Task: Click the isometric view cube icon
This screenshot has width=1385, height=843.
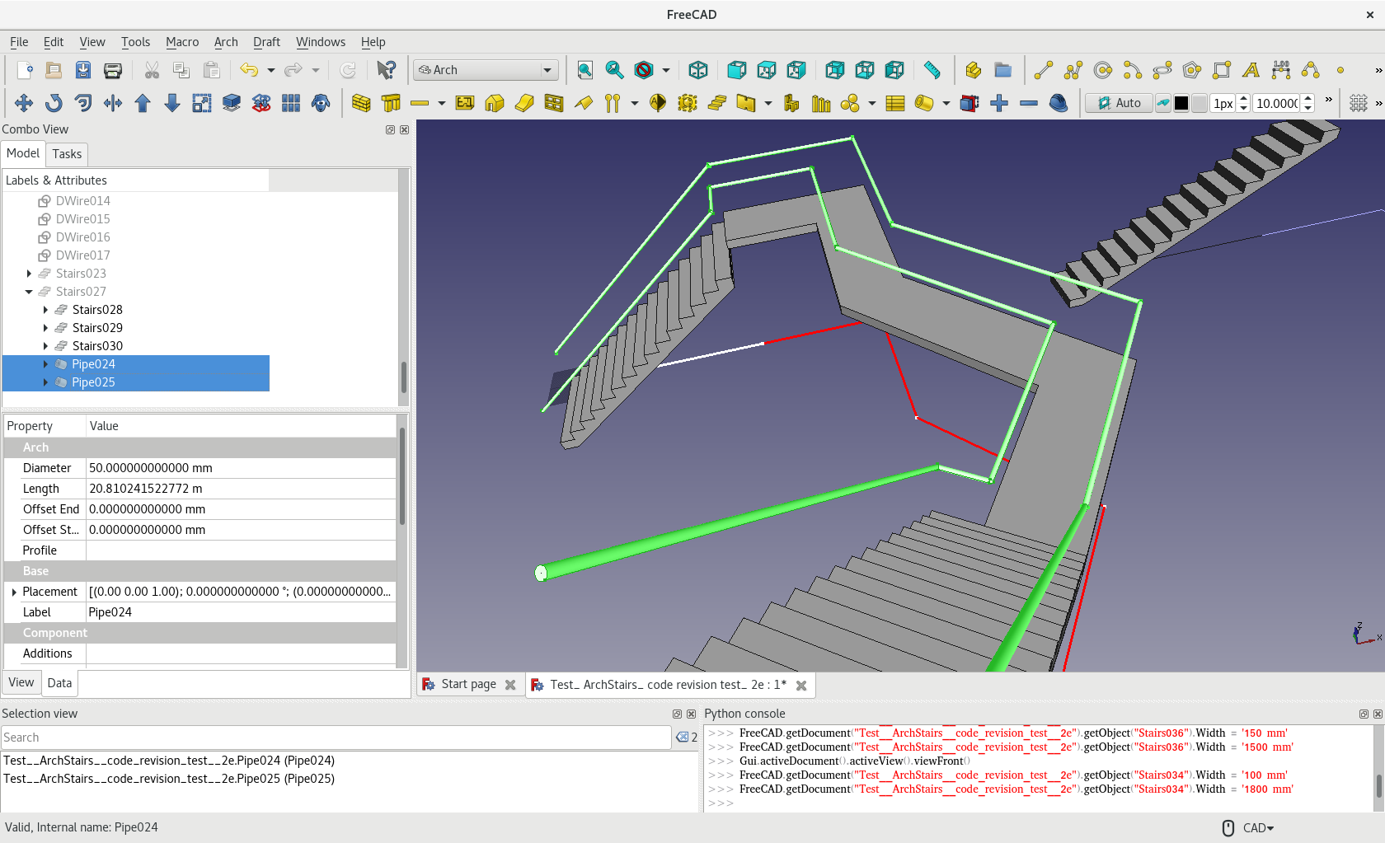Action: [x=697, y=70]
